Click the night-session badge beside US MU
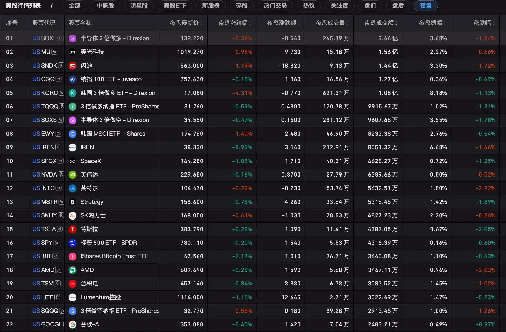The image size is (506, 332). 54,52
